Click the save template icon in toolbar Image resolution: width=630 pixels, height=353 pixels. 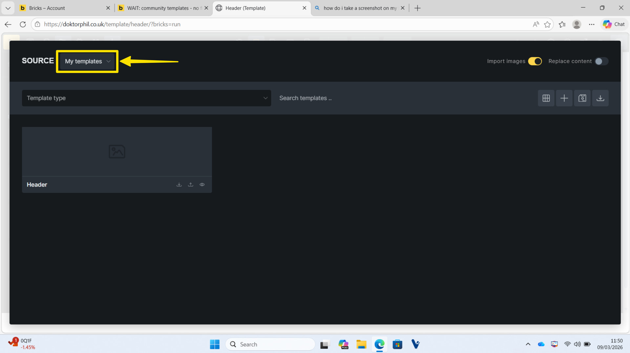tap(582, 98)
